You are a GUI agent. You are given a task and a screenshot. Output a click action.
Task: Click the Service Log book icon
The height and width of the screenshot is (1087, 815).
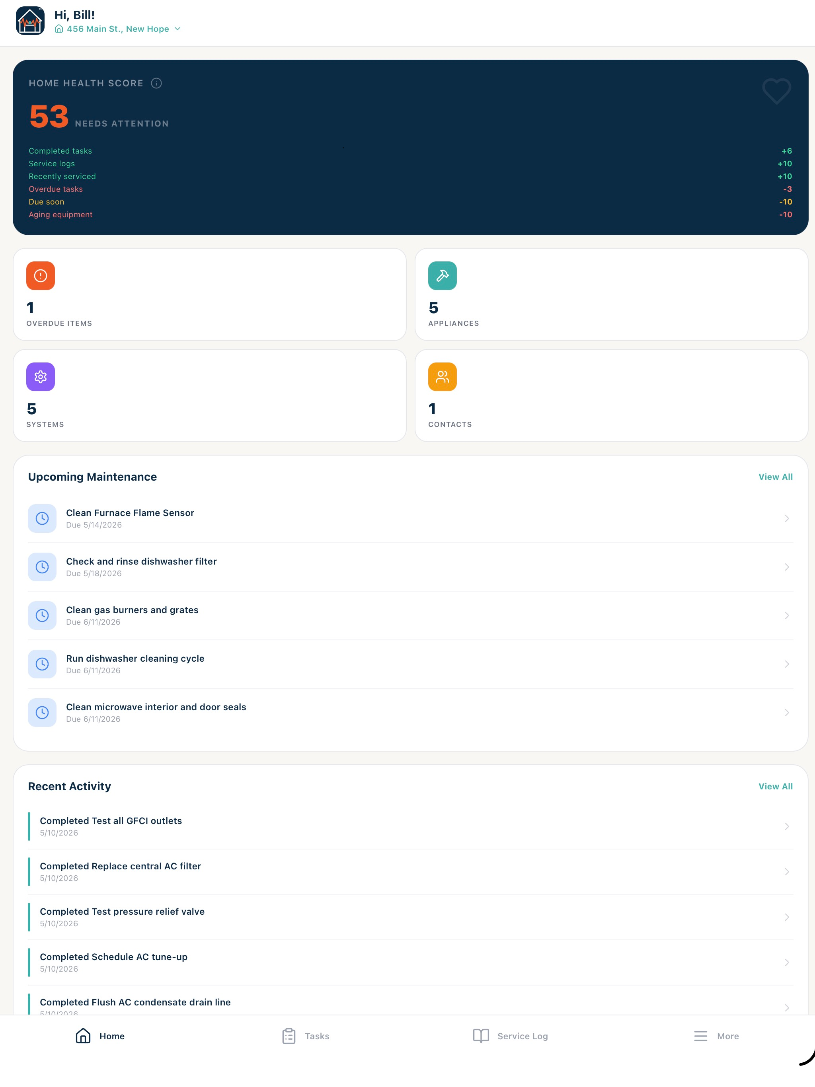point(481,1036)
